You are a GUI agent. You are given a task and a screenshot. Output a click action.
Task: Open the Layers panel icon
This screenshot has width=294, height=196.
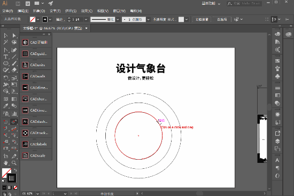[277, 141]
